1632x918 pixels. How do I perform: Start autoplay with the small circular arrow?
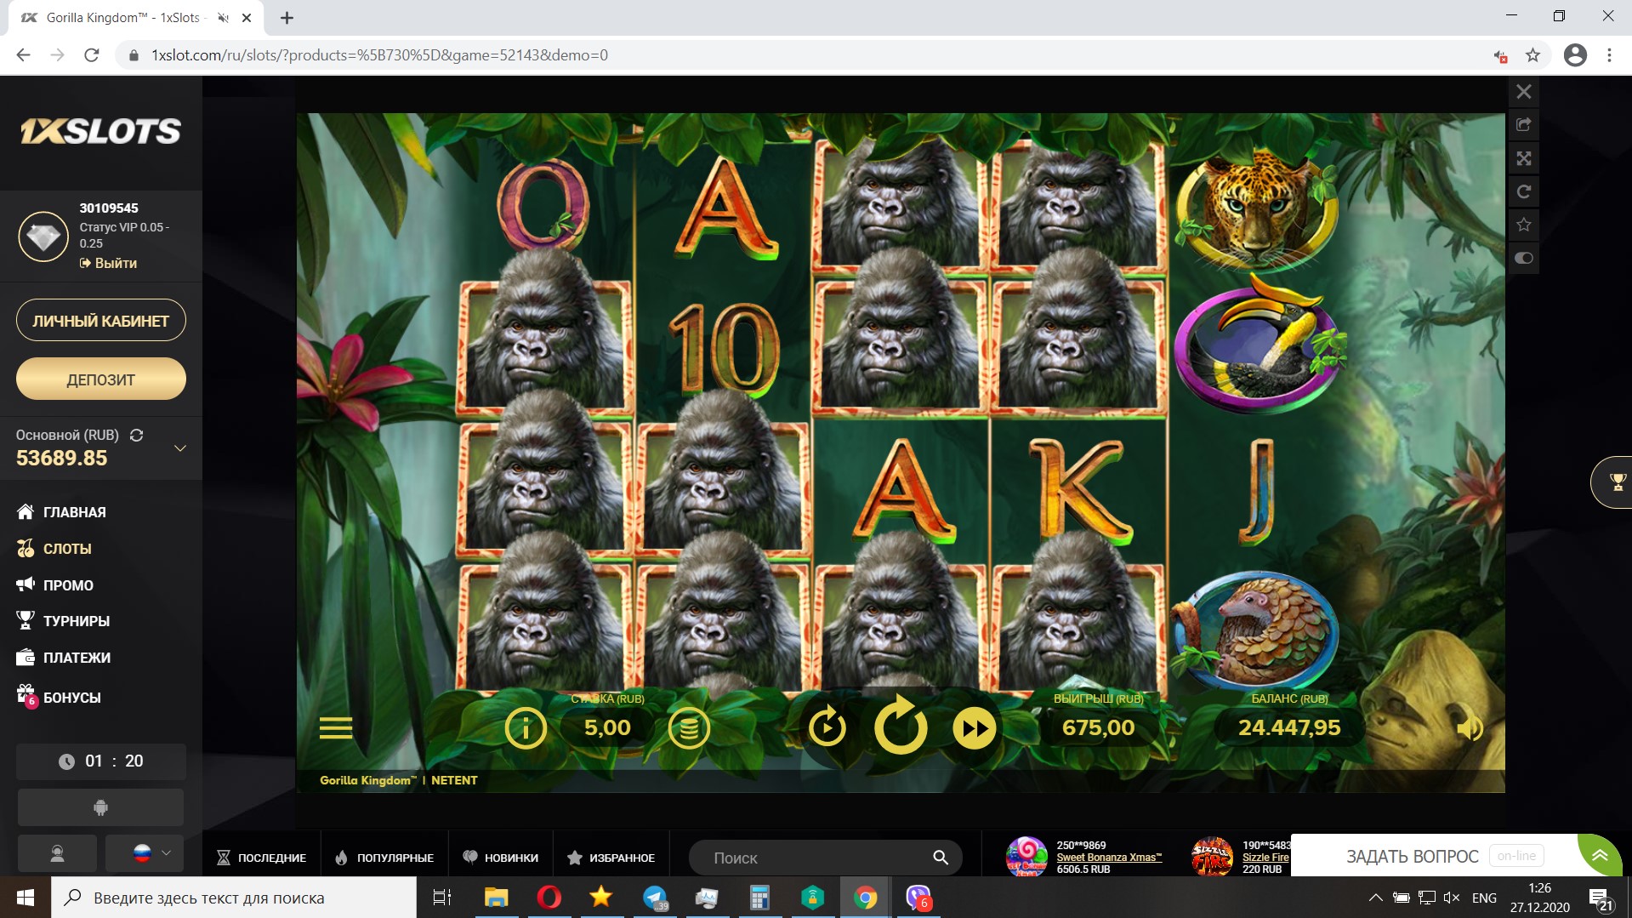pyautogui.click(x=827, y=728)
